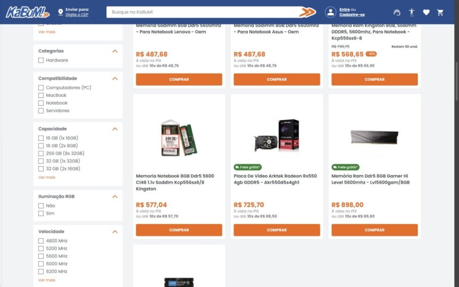
Task: Tick the 5600 MHz speed checkbox
Action: [x=41, y=256]
